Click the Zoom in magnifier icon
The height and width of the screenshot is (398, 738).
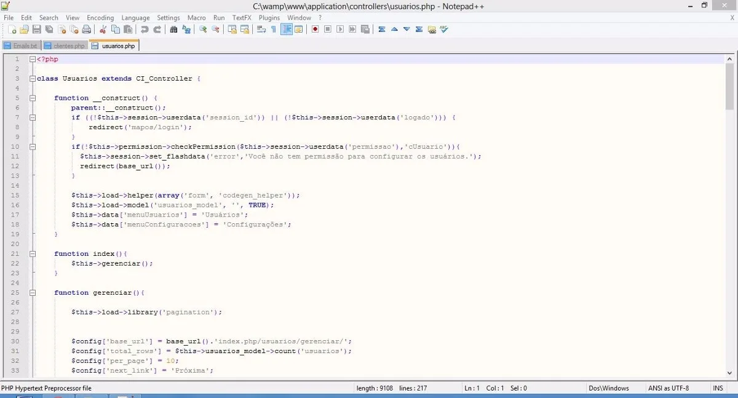[202, 30]
